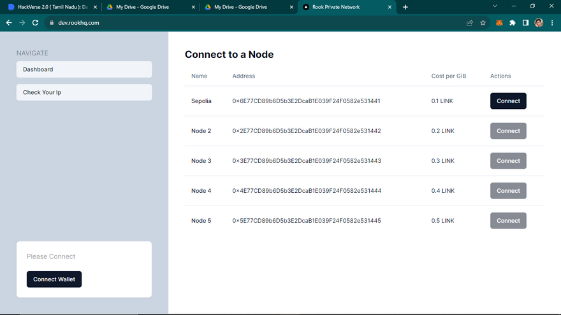The height and width of the screenshot is (315, 561).
Task: Expand the tab search chevron
Action: click(x=495, y=6)
